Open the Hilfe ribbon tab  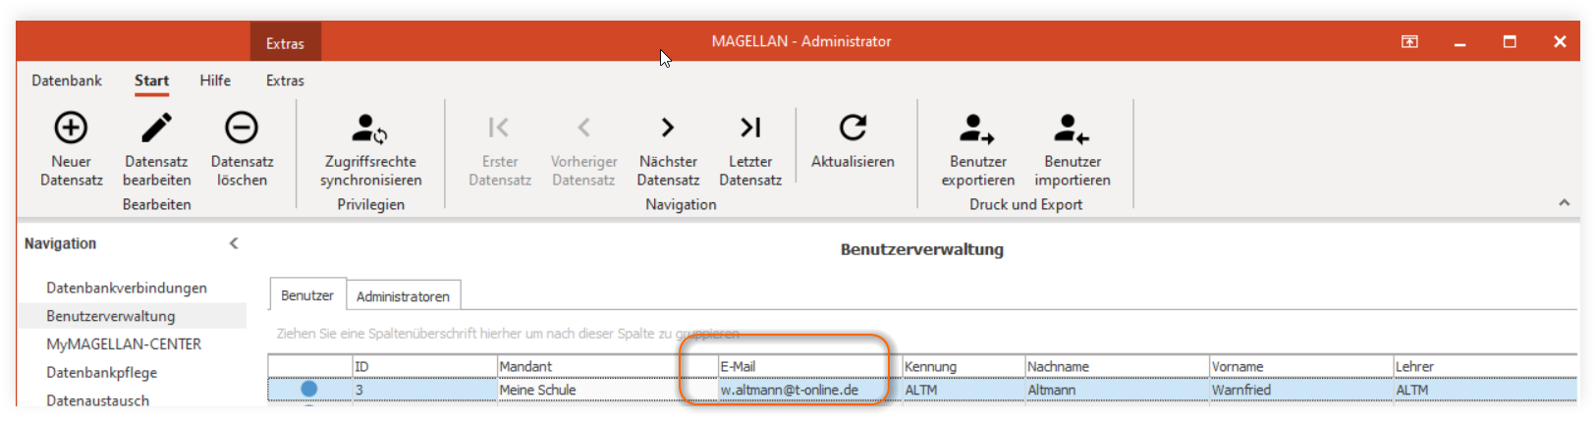(x=215, y=80)
